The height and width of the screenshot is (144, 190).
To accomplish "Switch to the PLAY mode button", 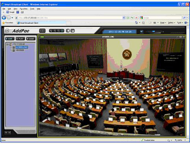I will tap(20, 39).
